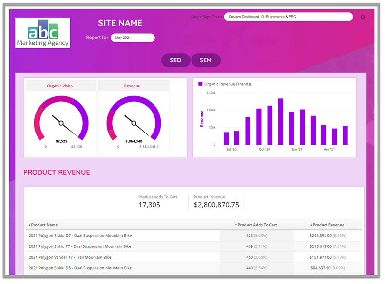Click the Organic Visits gauge needle
This screenshot has width=385, height=284.
pyautogui.click(x=64, y=125)
